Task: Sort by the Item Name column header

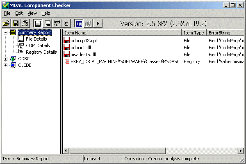Action: [x=122, y=32]
